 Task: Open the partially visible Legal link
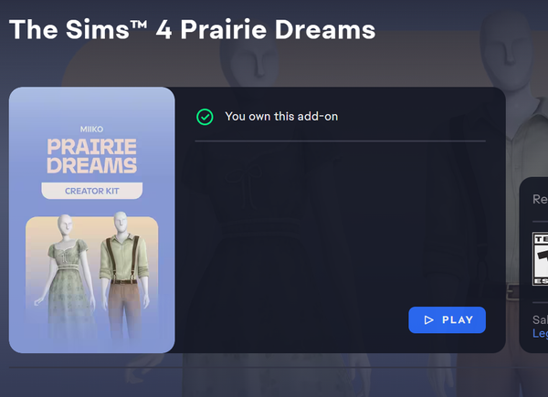point(541,333)
